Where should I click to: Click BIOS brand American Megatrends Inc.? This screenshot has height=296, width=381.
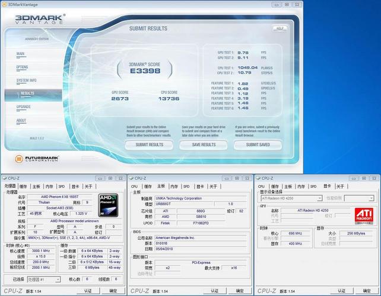201,238
